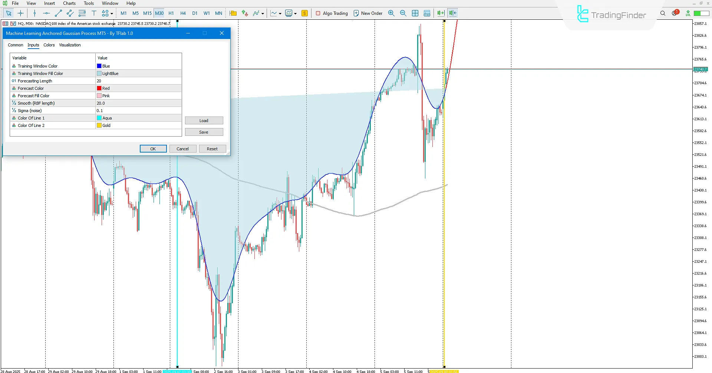Switch to the Colors tab
The width and height of the screenshot is (712, 373).
(49, 45)
